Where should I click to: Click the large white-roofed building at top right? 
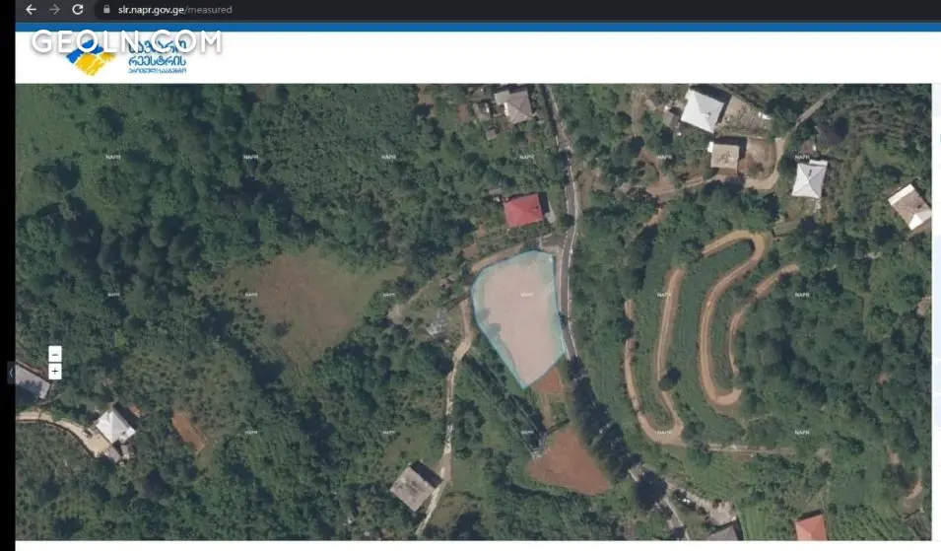703,108
